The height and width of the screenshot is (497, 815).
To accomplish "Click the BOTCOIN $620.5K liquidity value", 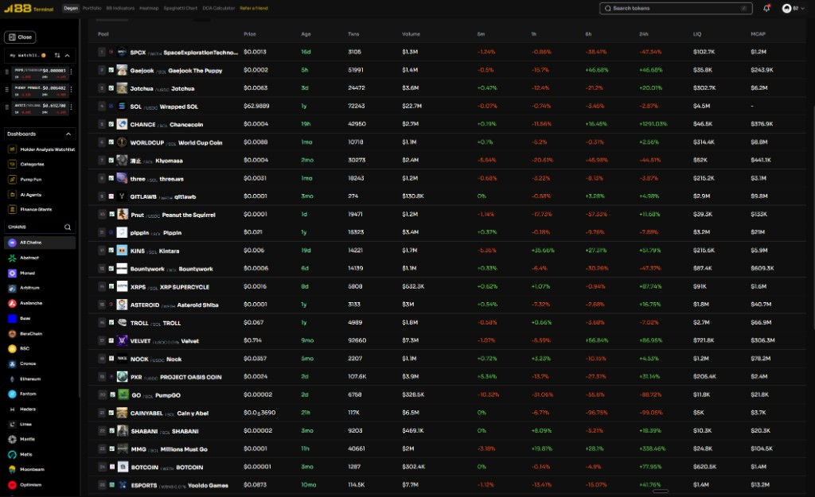I will pyautogui.click(x=704, y=467).
